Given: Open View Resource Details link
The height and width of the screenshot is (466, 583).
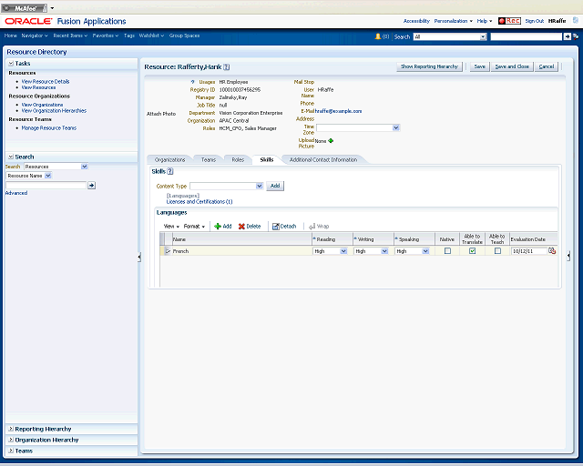Looking at the screenshot, I should point(46,81).
